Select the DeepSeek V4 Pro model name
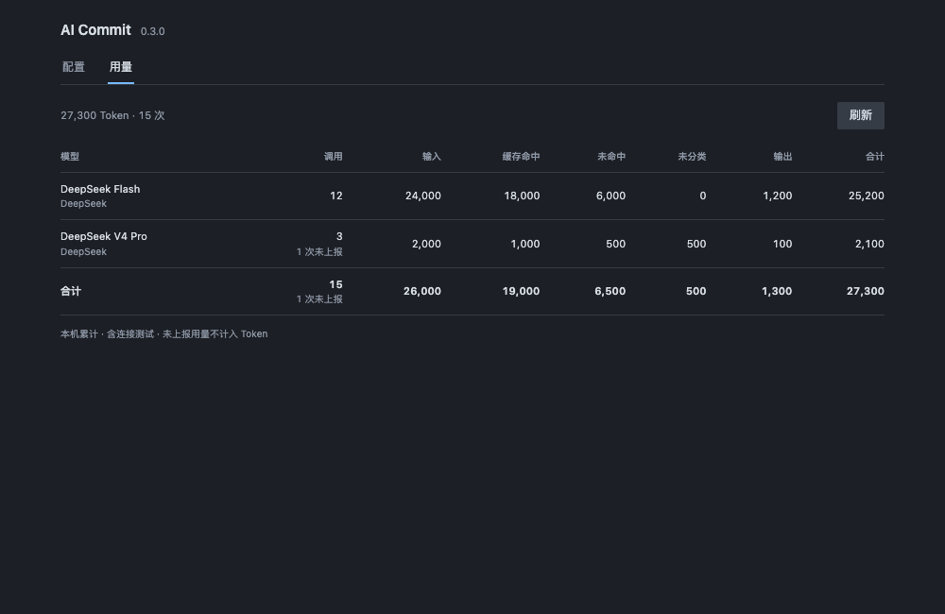This screenshot has width=945, height=614. tap(104, 236)
